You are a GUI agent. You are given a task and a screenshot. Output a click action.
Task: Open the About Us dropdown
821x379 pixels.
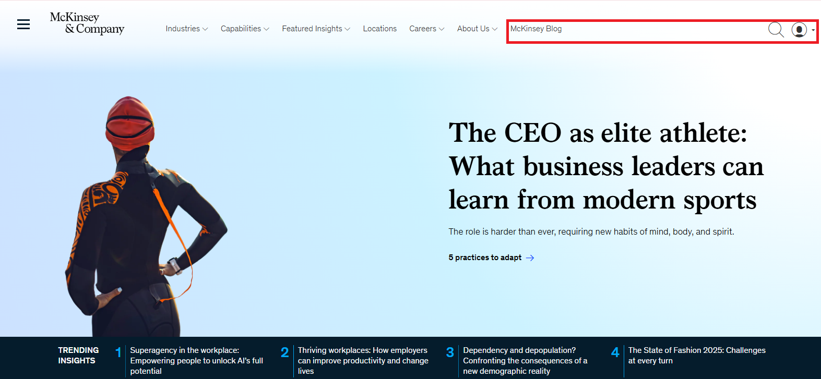pos(477,29)
